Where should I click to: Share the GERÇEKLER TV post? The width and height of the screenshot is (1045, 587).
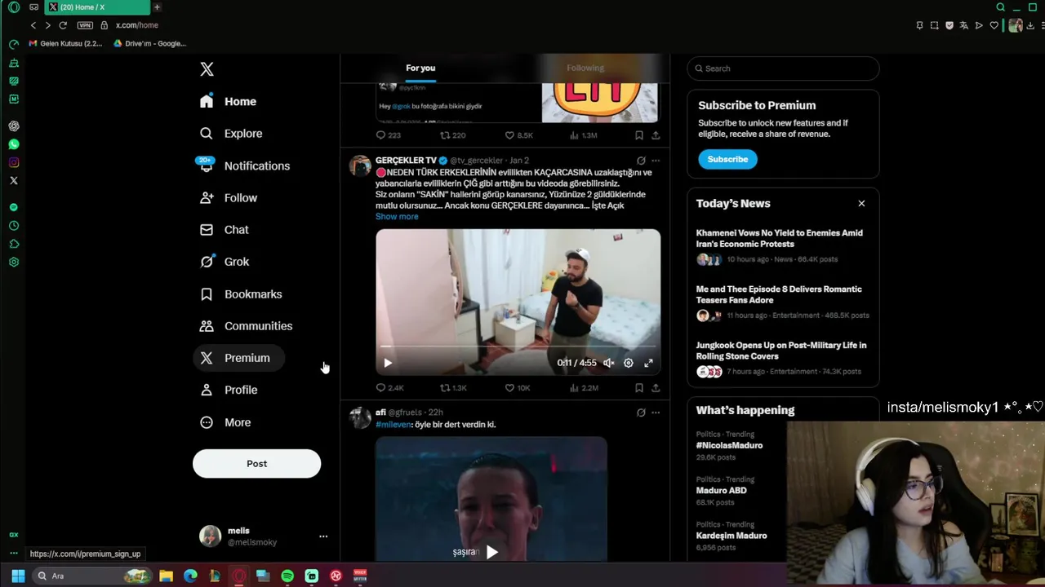[x=656, y=388]
